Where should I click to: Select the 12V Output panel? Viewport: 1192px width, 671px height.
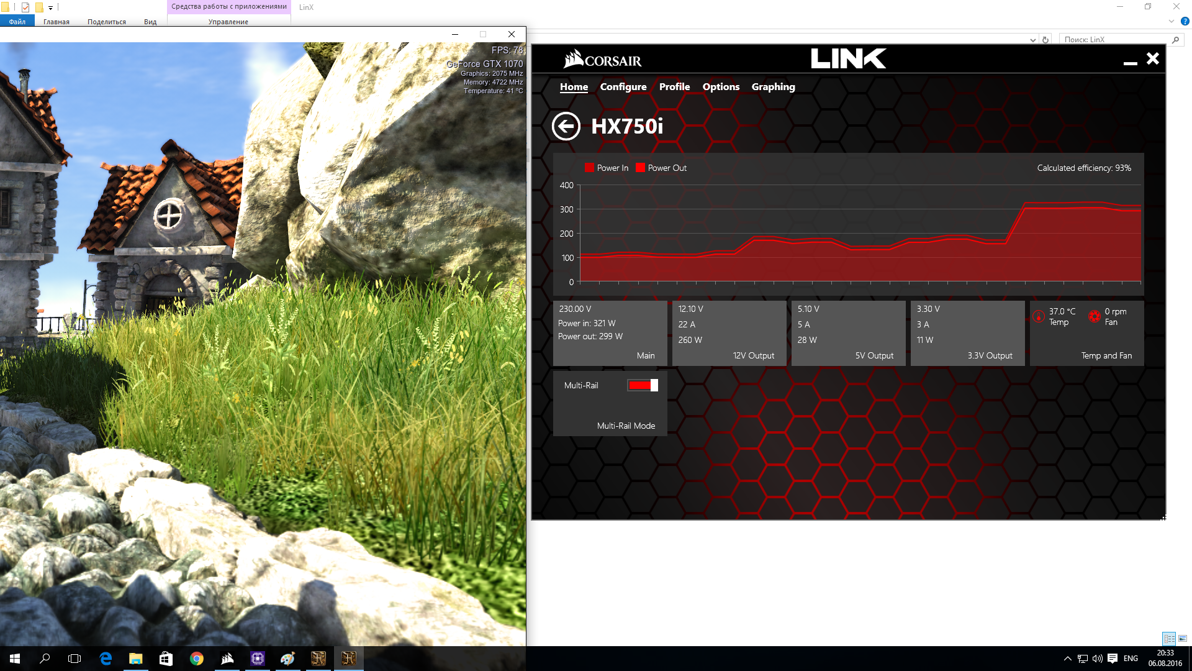pos(729,333)
